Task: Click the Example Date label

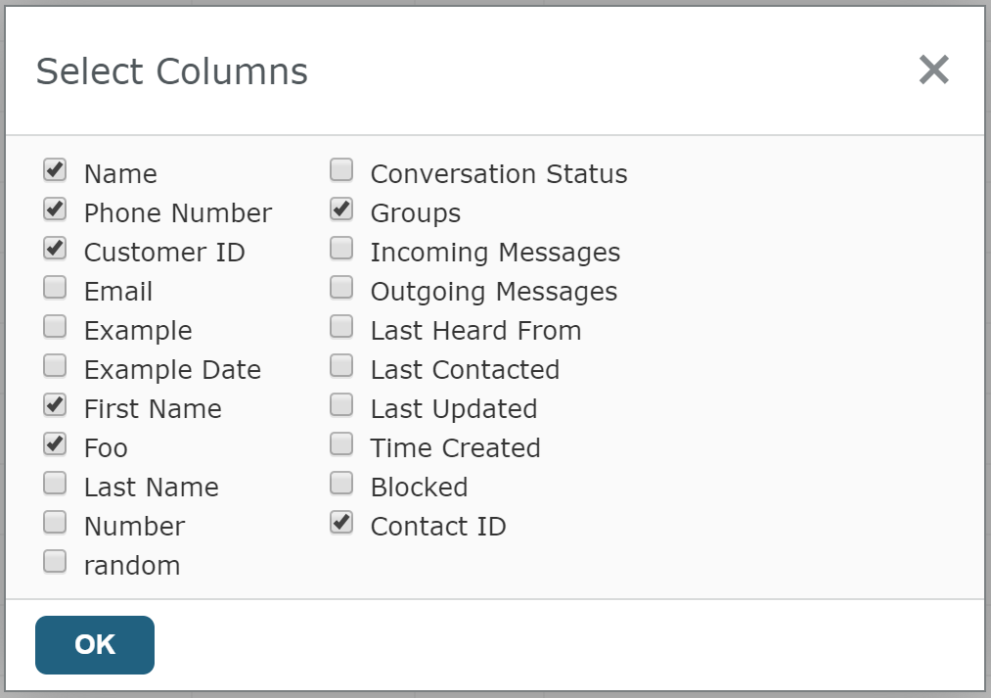Action: (172, 370)
